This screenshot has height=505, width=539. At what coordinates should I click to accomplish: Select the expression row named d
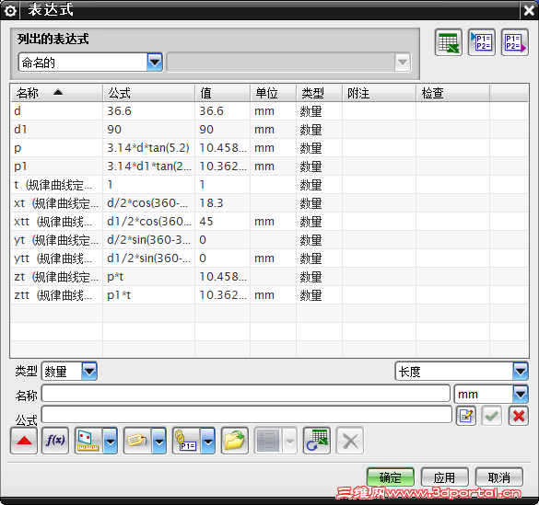tap(269, 111)
